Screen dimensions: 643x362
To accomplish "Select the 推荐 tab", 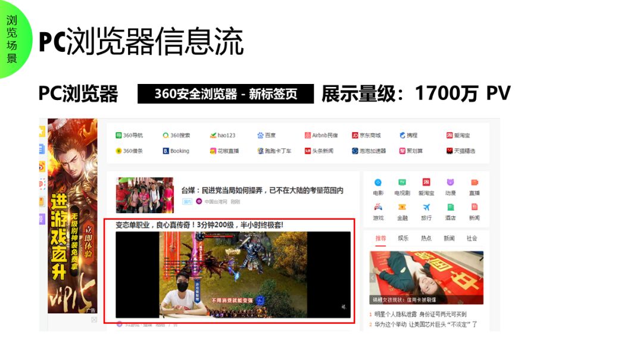I will (x=380, y=238).
